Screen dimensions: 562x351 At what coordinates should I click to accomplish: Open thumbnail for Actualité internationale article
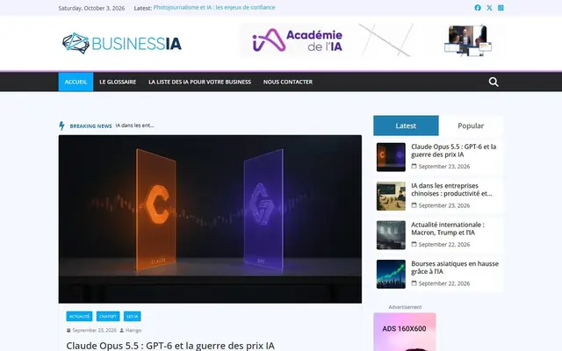[391, 235]
